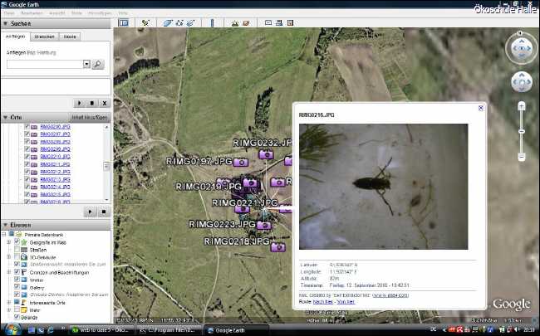Open the search history dropdown arrow
The image size is (540, 336).
click(x=86, y=64)
